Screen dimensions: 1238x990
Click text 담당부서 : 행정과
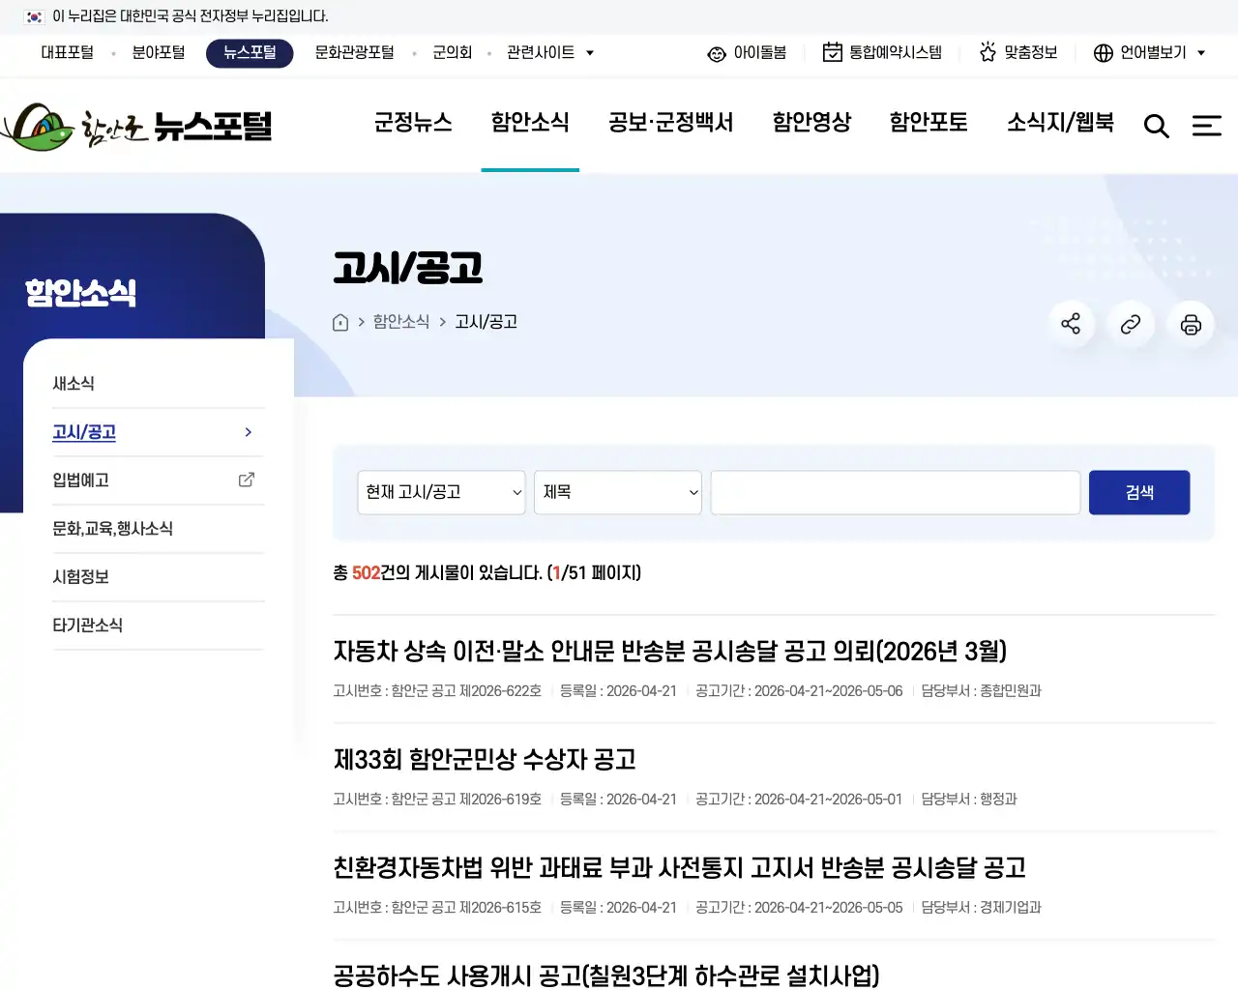pos(969,800)
